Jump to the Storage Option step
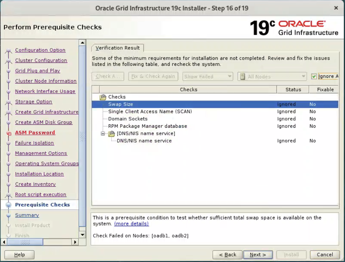 [x=34, y=102]
